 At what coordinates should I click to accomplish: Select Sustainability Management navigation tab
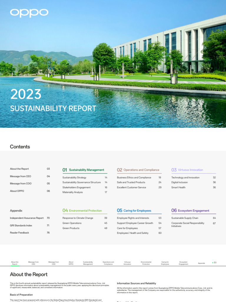88,263
